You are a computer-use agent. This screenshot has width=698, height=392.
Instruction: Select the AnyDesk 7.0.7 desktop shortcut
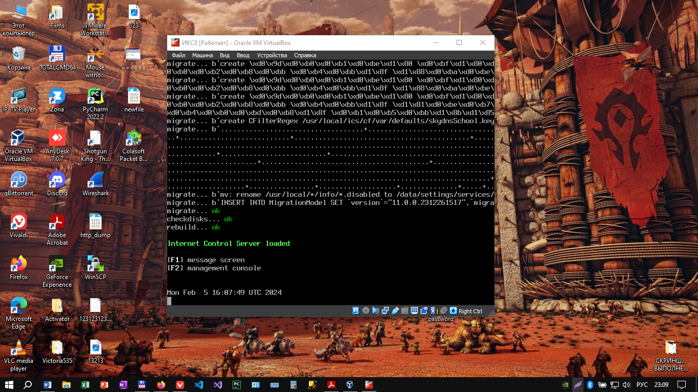tap(57, 146)
